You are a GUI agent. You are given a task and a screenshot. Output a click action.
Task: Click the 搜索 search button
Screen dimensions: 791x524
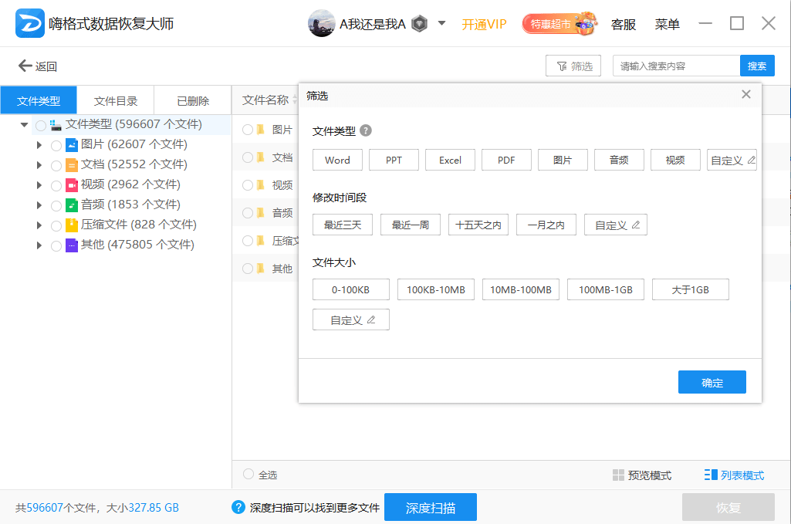(x=757, y=66)
